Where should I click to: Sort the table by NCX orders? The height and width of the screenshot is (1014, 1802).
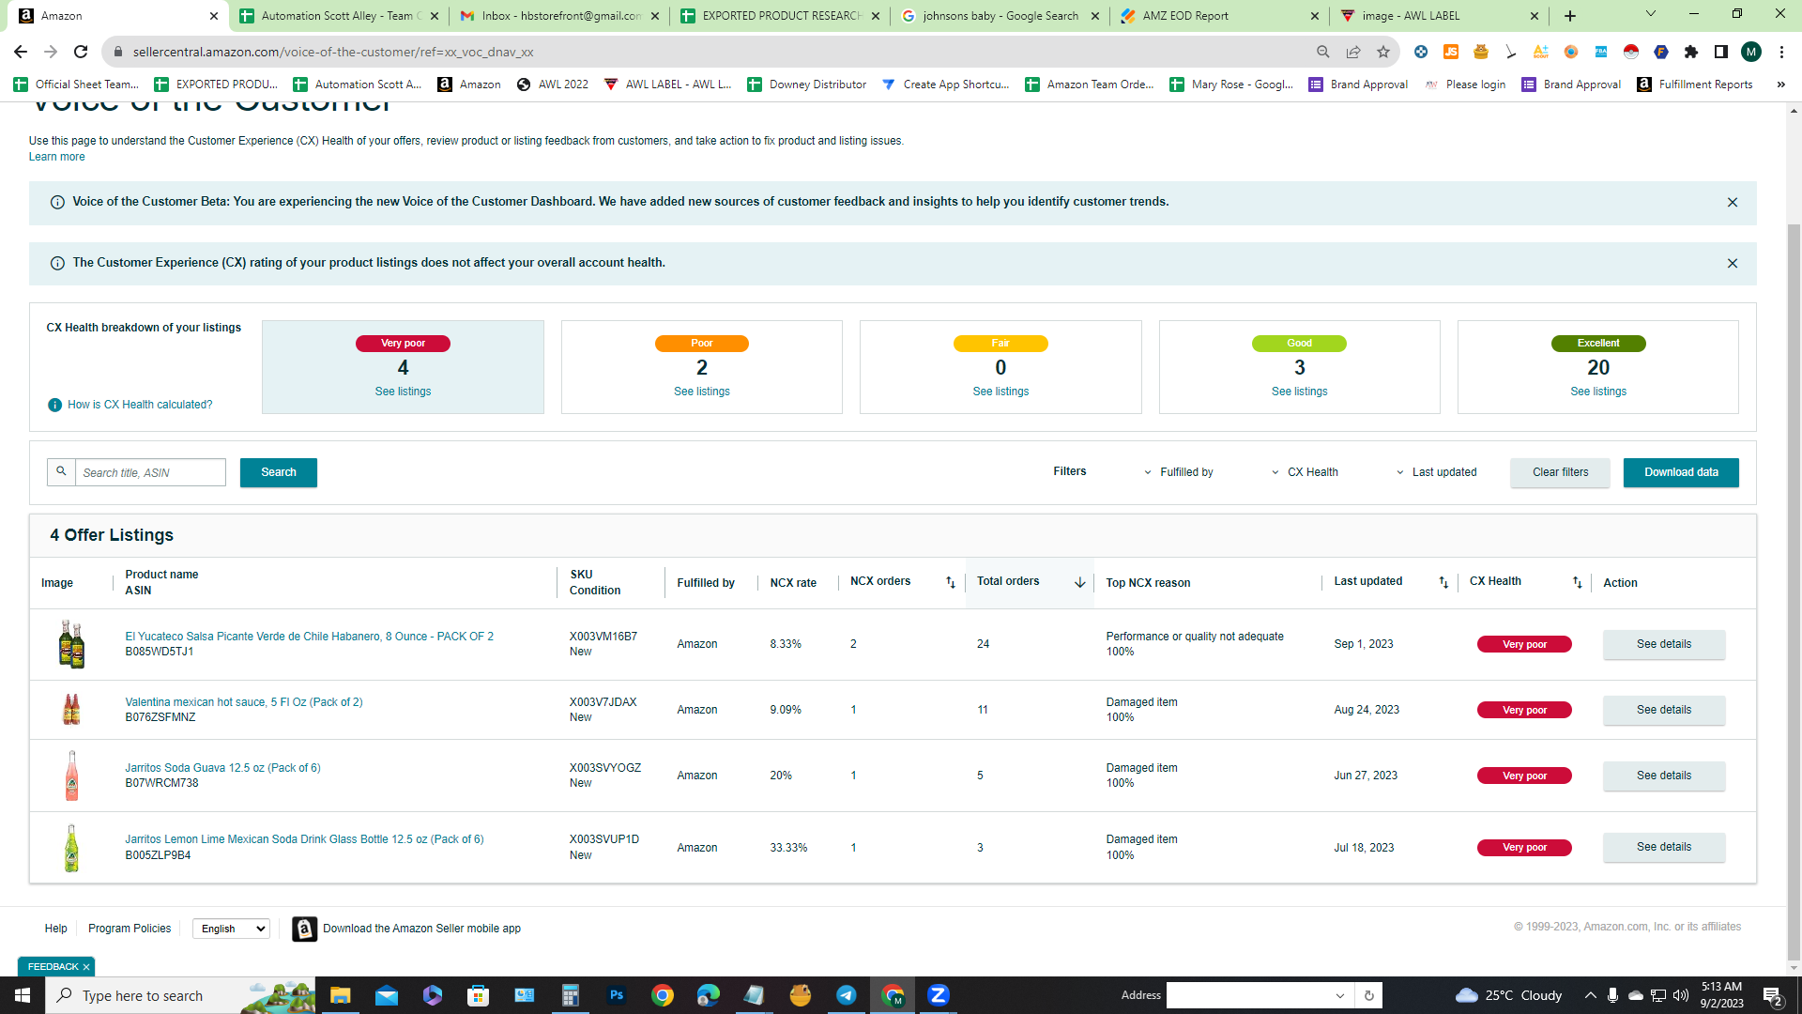pyautogui.click(x=951, y=582)
